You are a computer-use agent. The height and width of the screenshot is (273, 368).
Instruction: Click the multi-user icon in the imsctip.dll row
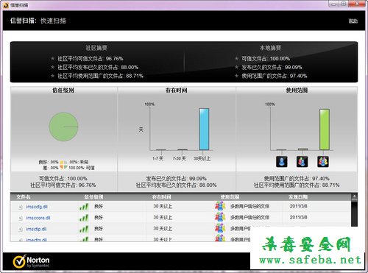click(x=220, y=228)
